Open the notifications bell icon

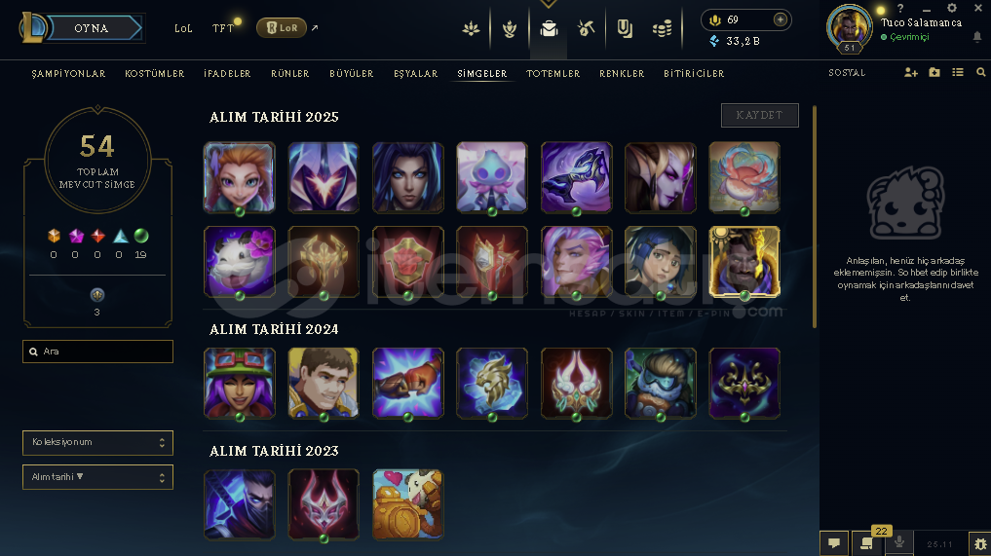977,37
